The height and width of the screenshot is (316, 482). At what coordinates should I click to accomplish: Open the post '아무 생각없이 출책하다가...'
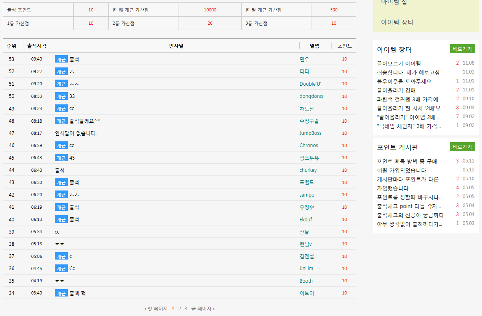point(410,223)
